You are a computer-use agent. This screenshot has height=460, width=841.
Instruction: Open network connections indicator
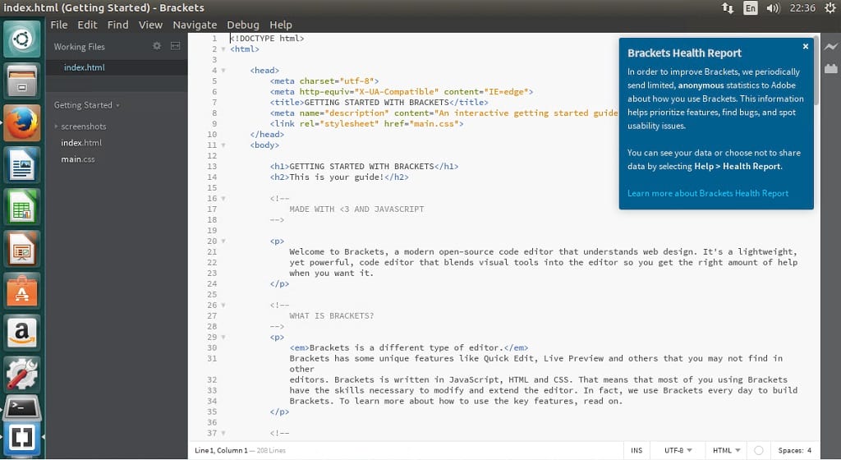pyautogui.click(x=728, y=8)
